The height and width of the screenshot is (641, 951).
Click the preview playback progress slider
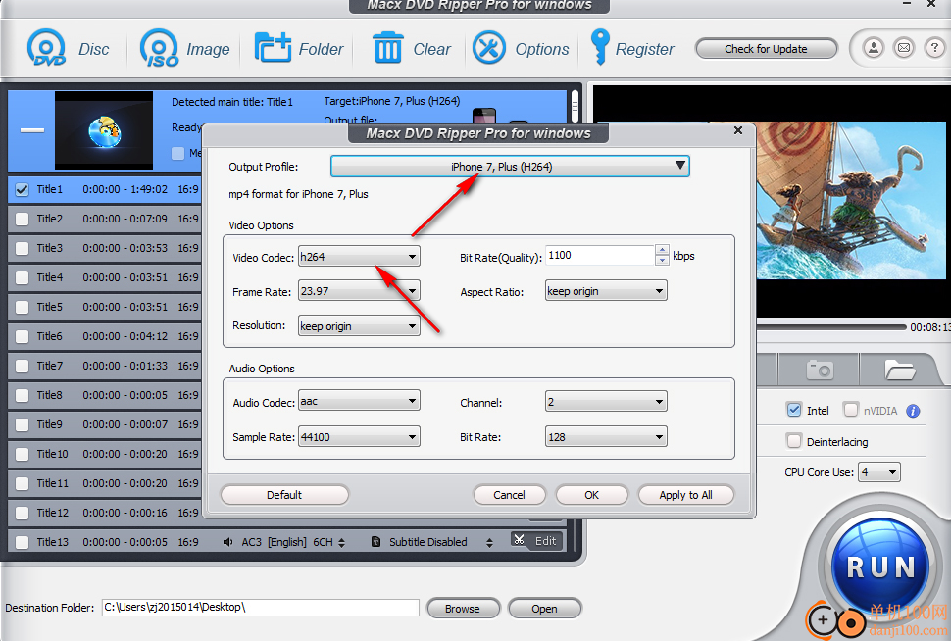point(832,327)
